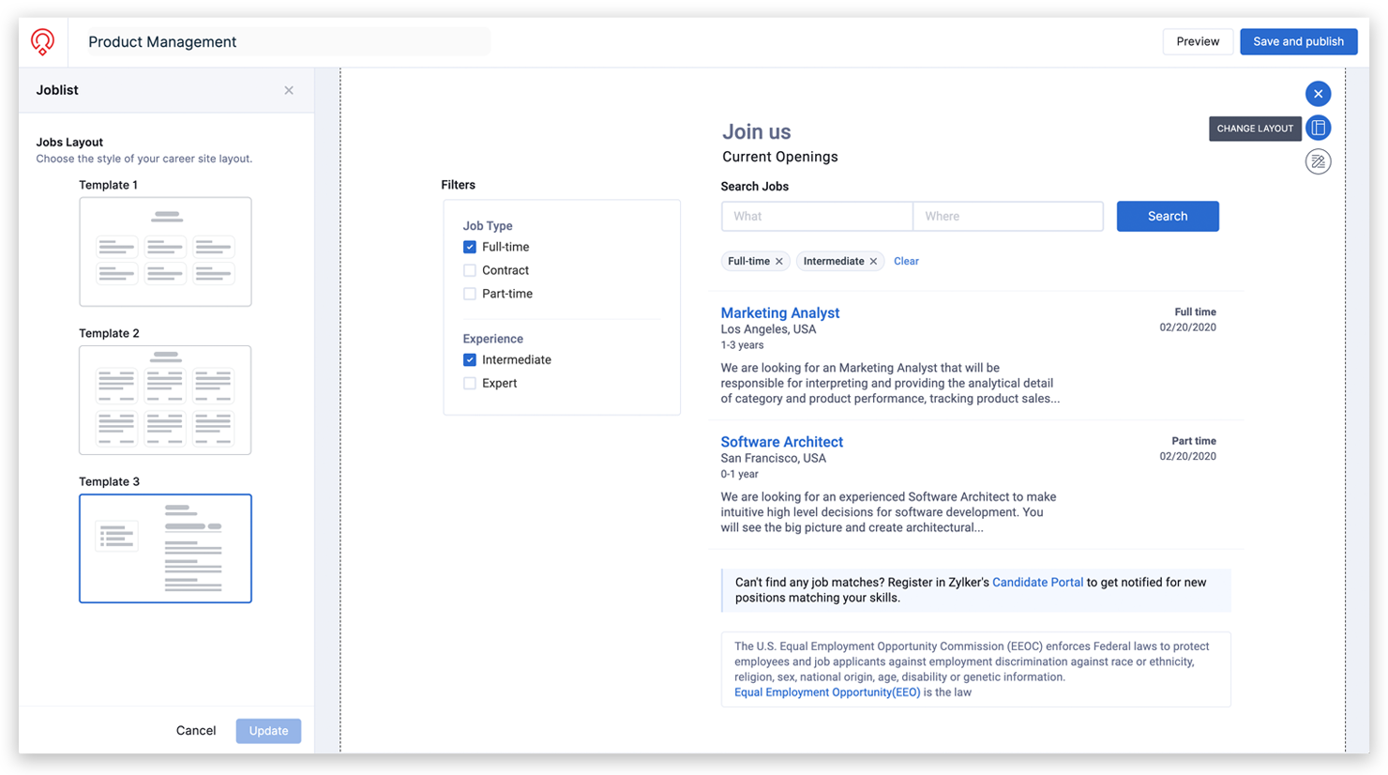
Task: Select the Template 1 layout thumbnail
Action: tap(165, 251)
